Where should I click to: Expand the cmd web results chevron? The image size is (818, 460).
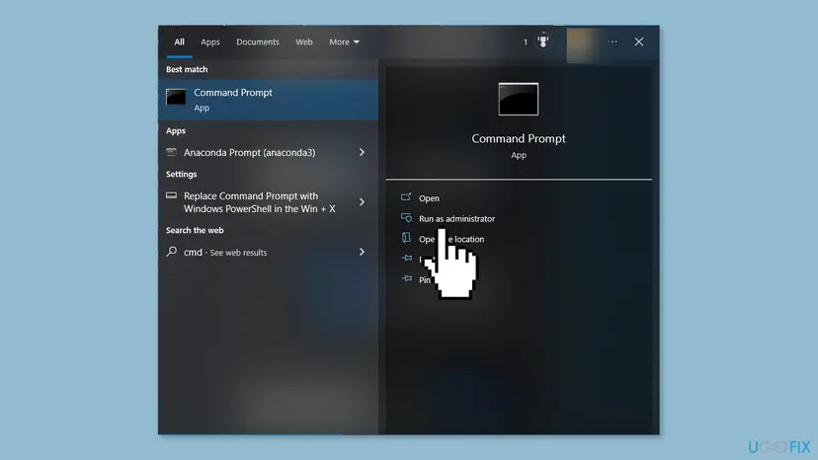tap(362, 252)
